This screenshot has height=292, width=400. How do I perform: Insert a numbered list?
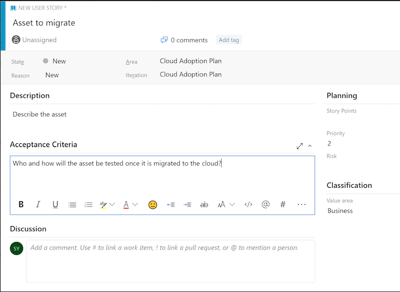(x=88, y=205)
